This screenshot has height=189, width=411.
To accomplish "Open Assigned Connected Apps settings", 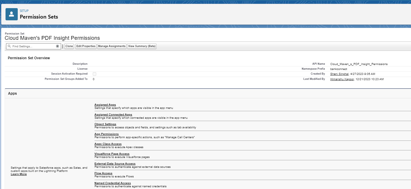I will pyautogui.click(x=113, y=115).
